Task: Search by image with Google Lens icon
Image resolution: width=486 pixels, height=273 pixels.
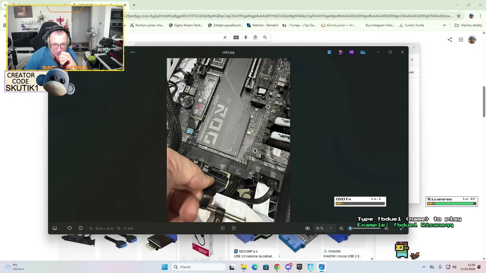Action: click(x=255, y=37)
